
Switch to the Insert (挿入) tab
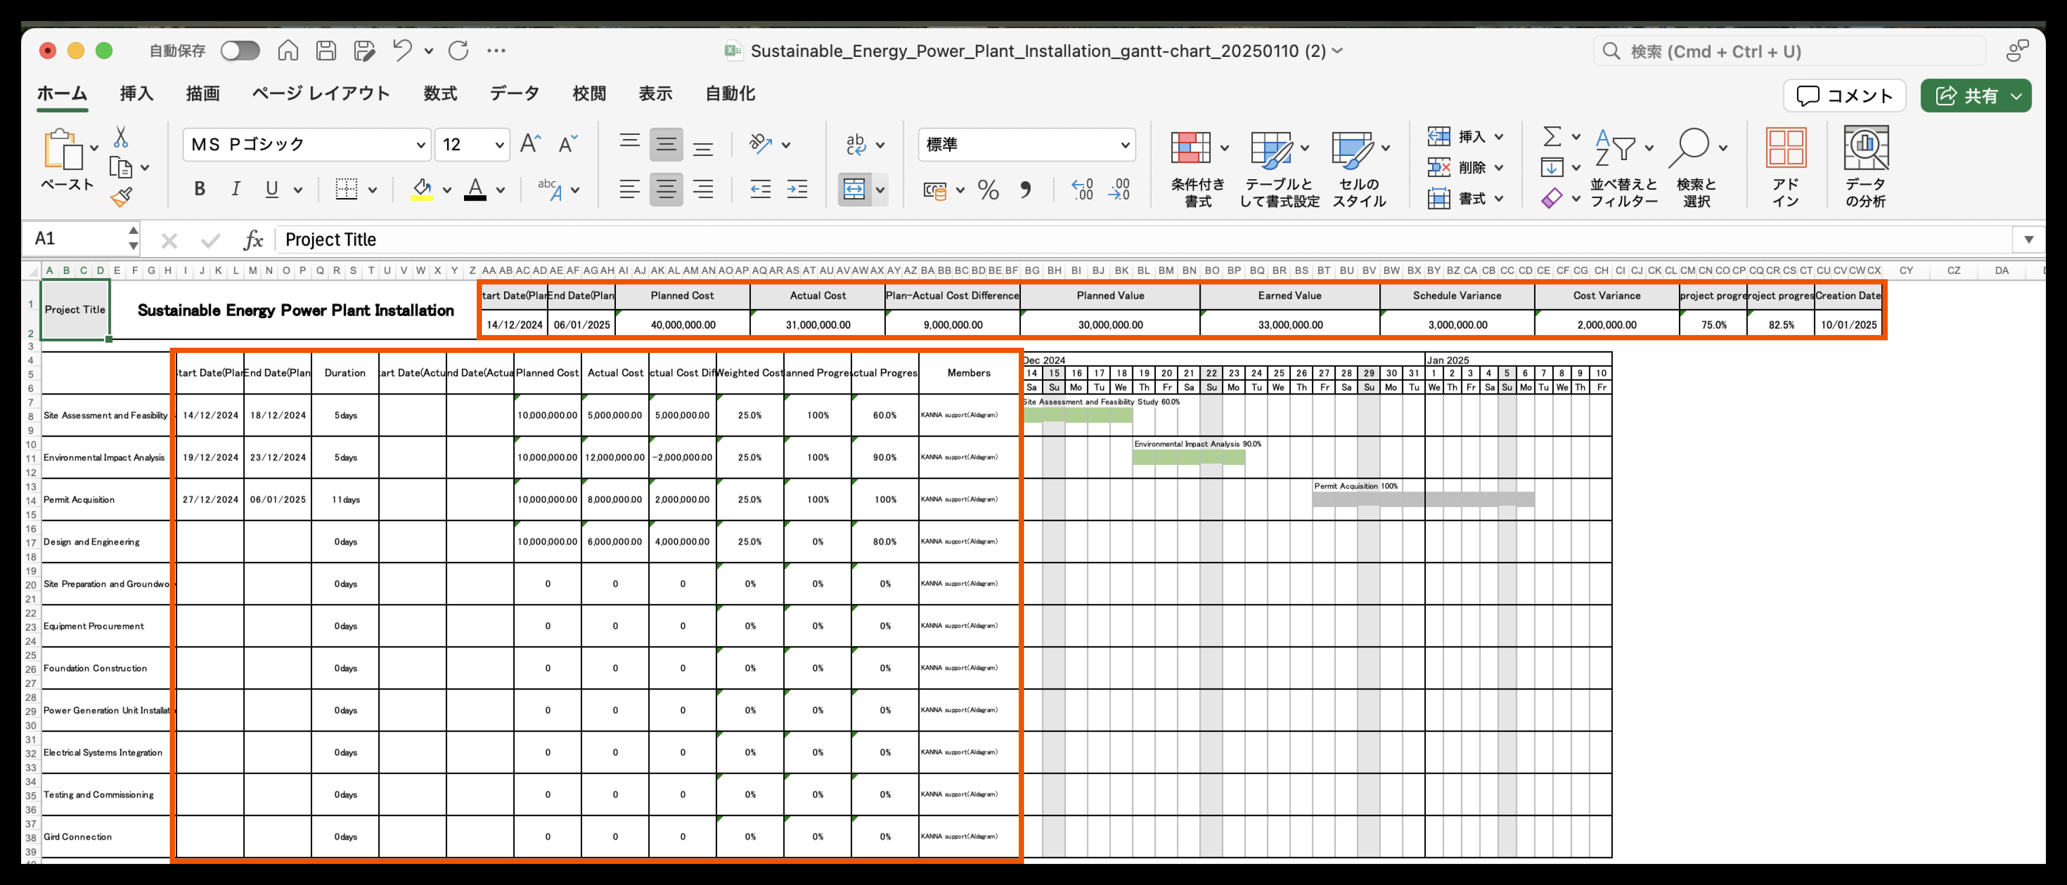[x=137, y=94]
